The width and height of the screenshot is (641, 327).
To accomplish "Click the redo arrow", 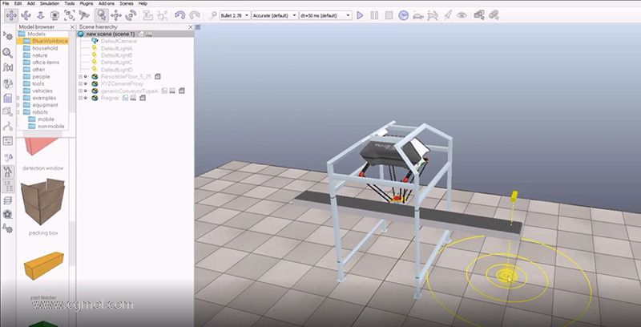I will point(195,15).
